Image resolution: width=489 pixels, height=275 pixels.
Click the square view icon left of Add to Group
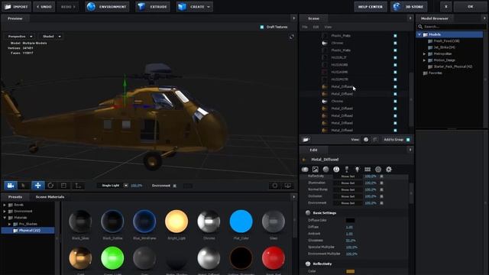tap(375, 140)
